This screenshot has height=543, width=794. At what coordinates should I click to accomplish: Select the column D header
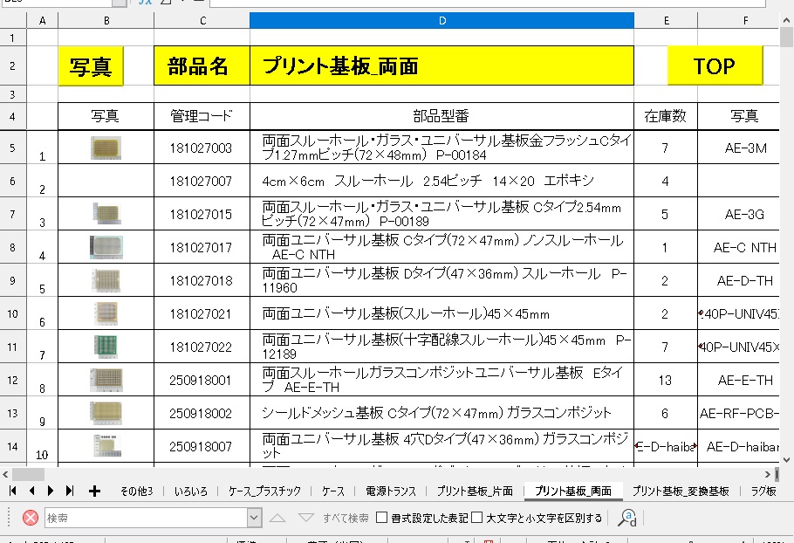click(441, 20)
